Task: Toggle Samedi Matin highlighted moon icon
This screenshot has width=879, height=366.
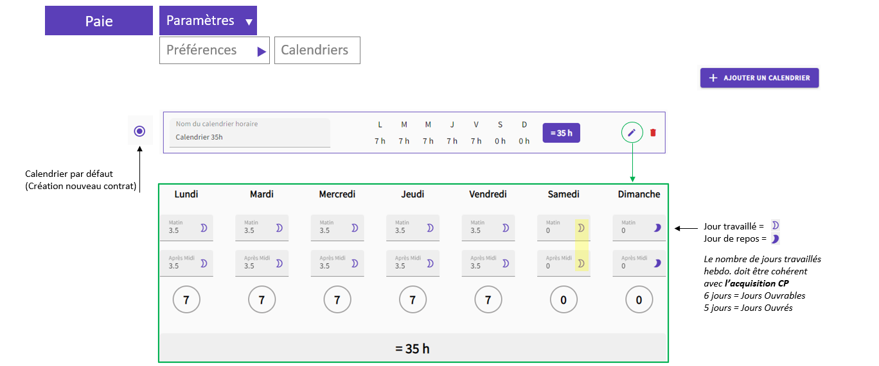Action: 581,228
